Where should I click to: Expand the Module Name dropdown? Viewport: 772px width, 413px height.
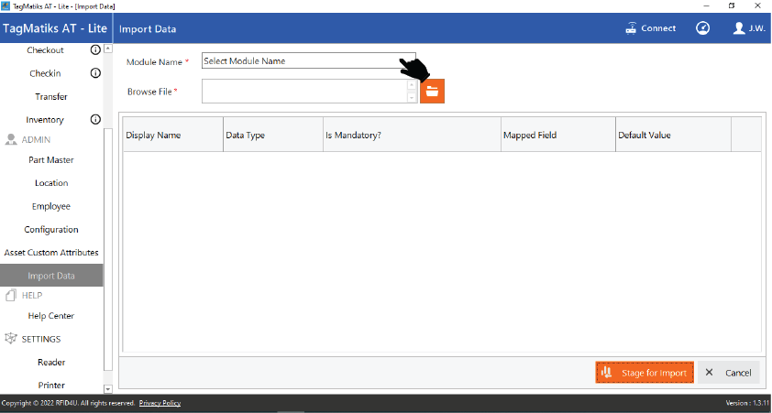(x=308, y=61)
